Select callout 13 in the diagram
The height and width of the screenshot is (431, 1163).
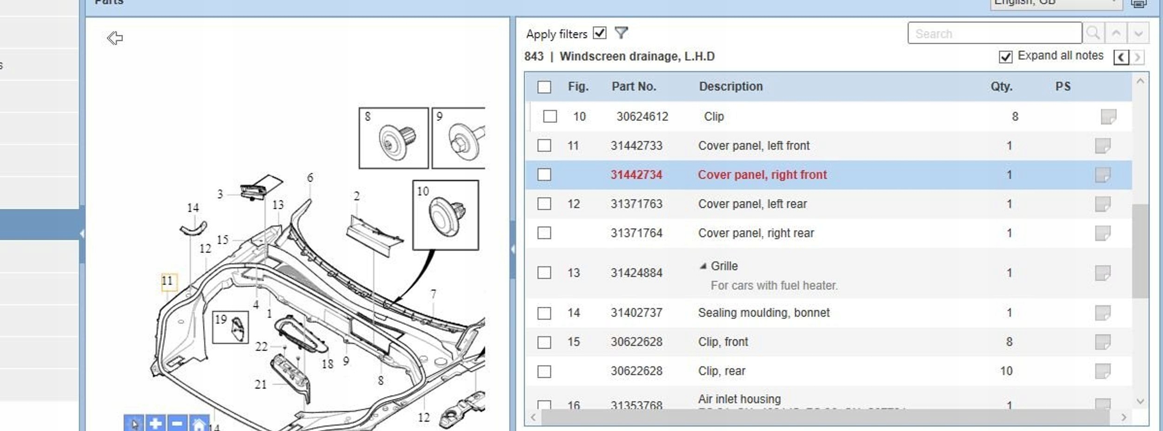(278, 205)
